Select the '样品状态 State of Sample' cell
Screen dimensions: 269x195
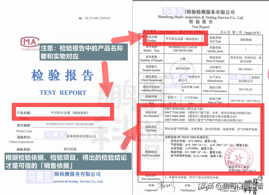coord(215,59)
